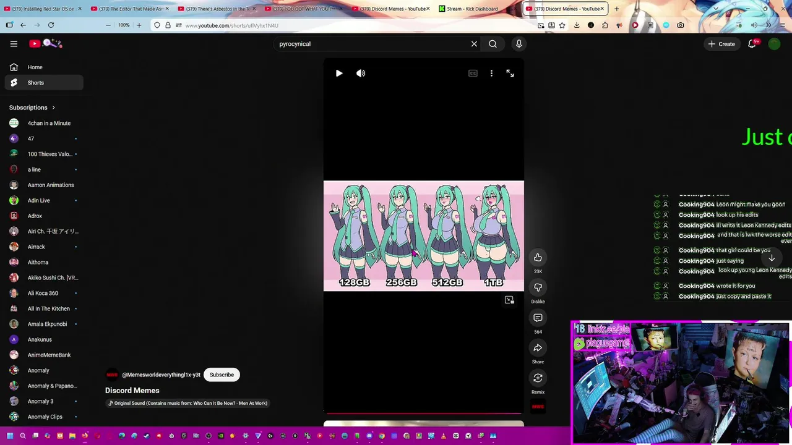Expand the Subscriptions section arrow
The height and width of the screenshot is (445, 792).
coord(53,108)
